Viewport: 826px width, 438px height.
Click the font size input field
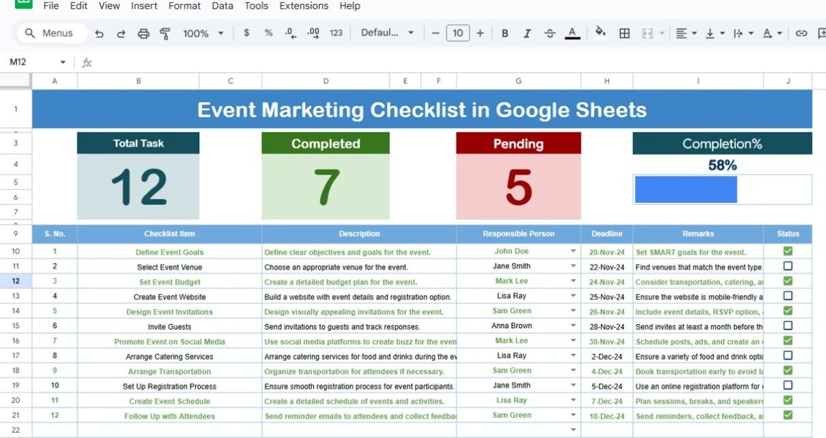point(457,33)
